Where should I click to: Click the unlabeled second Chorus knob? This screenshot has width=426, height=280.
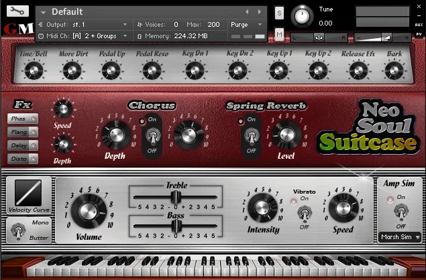coord(189,135)
